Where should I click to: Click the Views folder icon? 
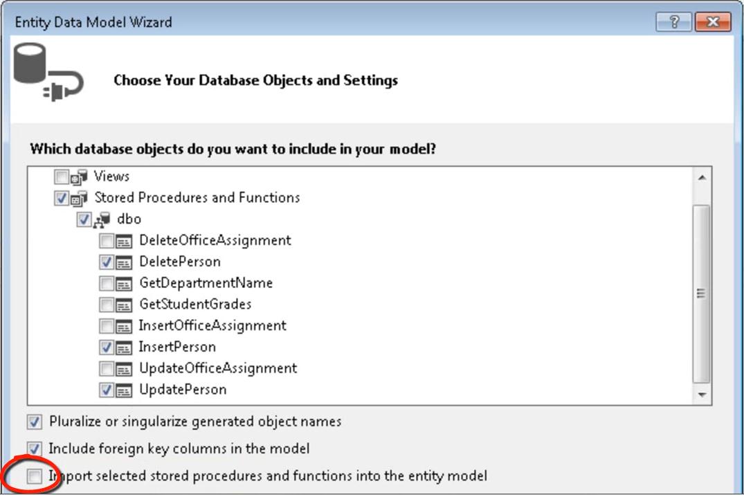[79, 177]
